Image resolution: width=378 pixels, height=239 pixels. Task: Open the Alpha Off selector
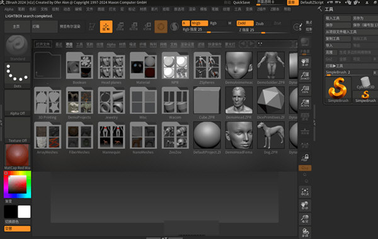click(18, 103)
